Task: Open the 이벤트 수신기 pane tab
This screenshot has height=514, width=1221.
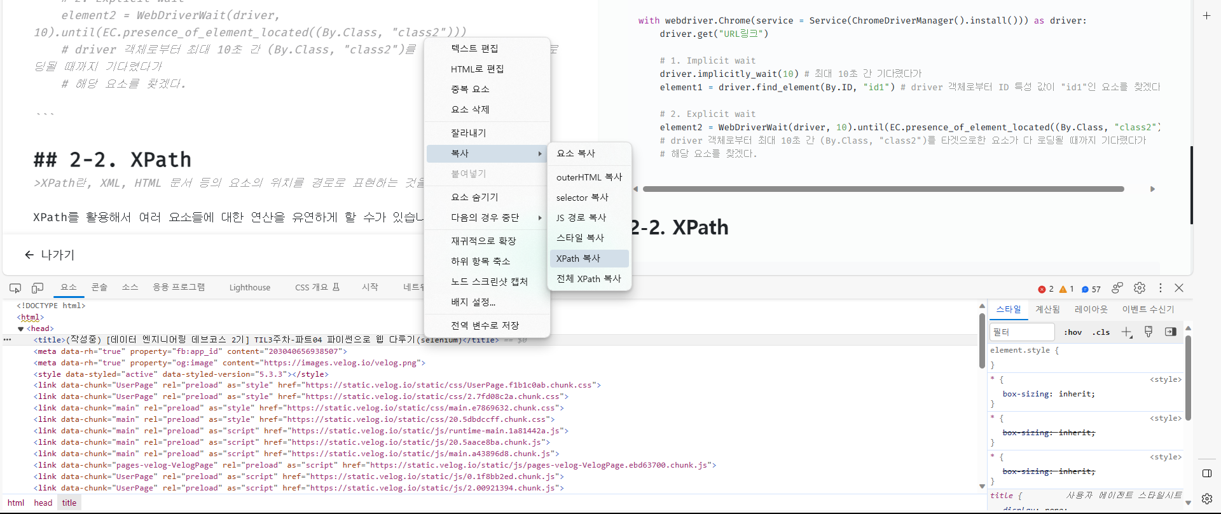Action: click(x=1148, y=309)
